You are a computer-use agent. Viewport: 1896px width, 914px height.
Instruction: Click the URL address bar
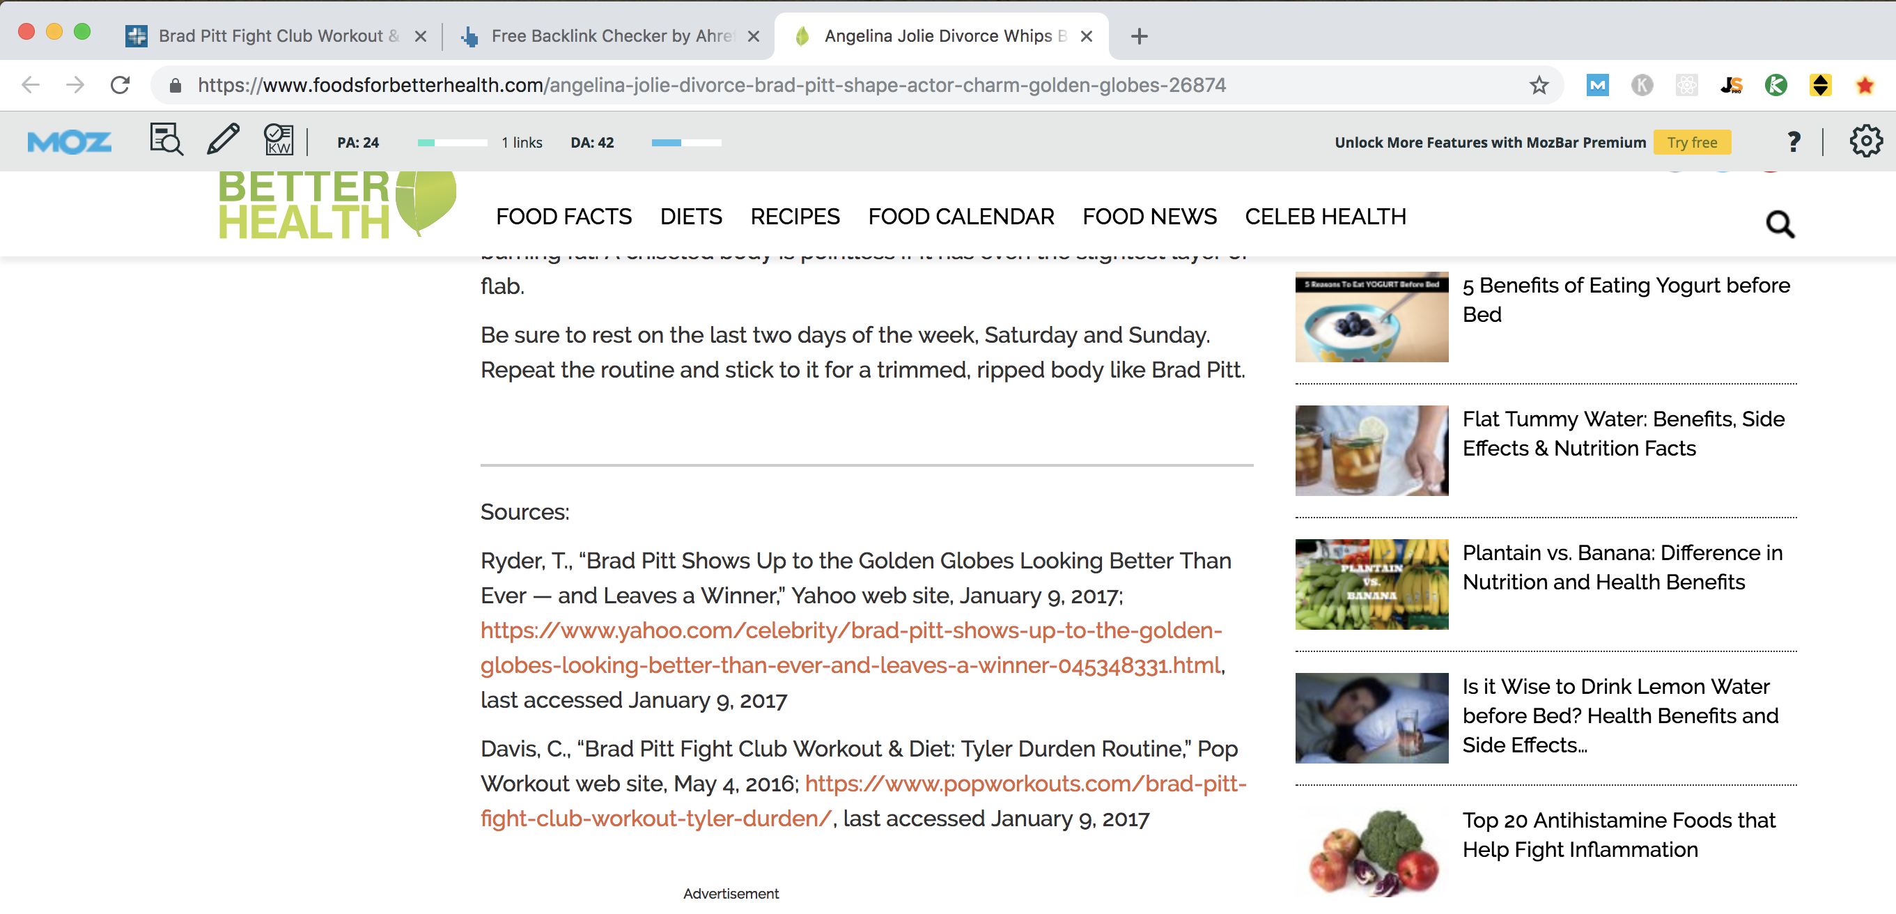[x=857, y=86]
